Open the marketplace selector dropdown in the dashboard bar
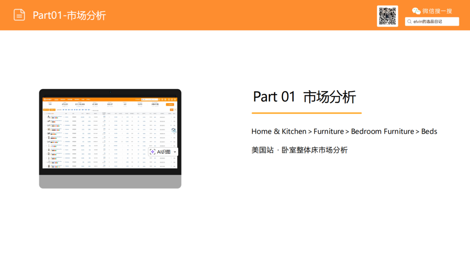 pyautogui.click(x=144, y=99)
